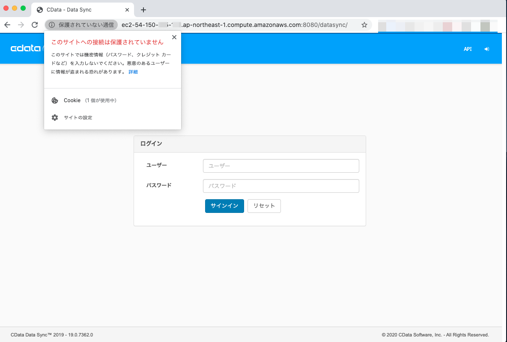Open the API link in the header
The height and width of the screenshot is (342, 507).
click(468, 49)
